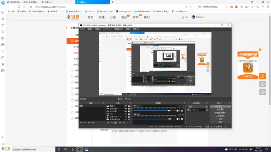Click the 属性 gear button above the docks
The image size is (271, 152).
[120, 99]
